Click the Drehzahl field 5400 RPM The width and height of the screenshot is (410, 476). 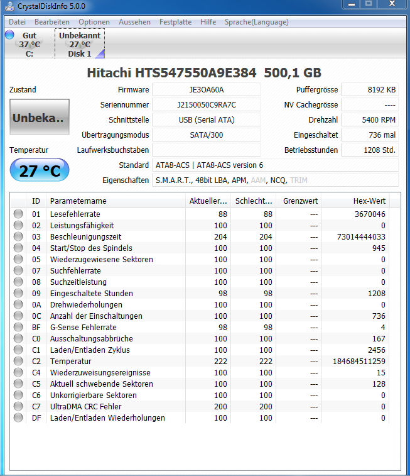[370, 119]
